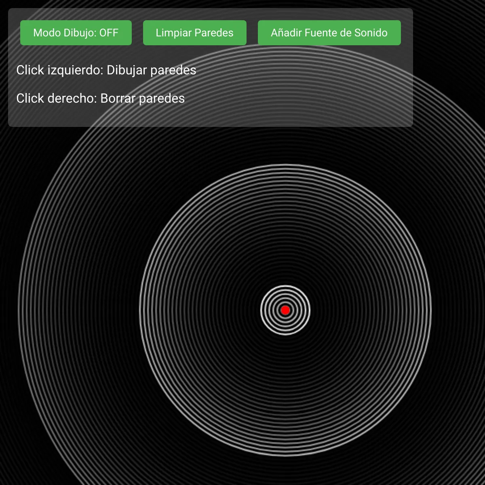Click the text Click izquierdo: Dibujar paredes

click(106, 70)
